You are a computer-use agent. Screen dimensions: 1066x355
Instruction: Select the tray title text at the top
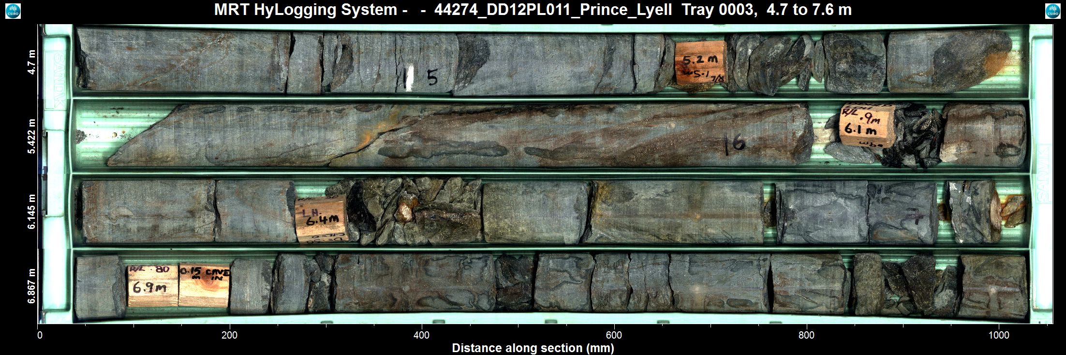[x=533, y=10]
